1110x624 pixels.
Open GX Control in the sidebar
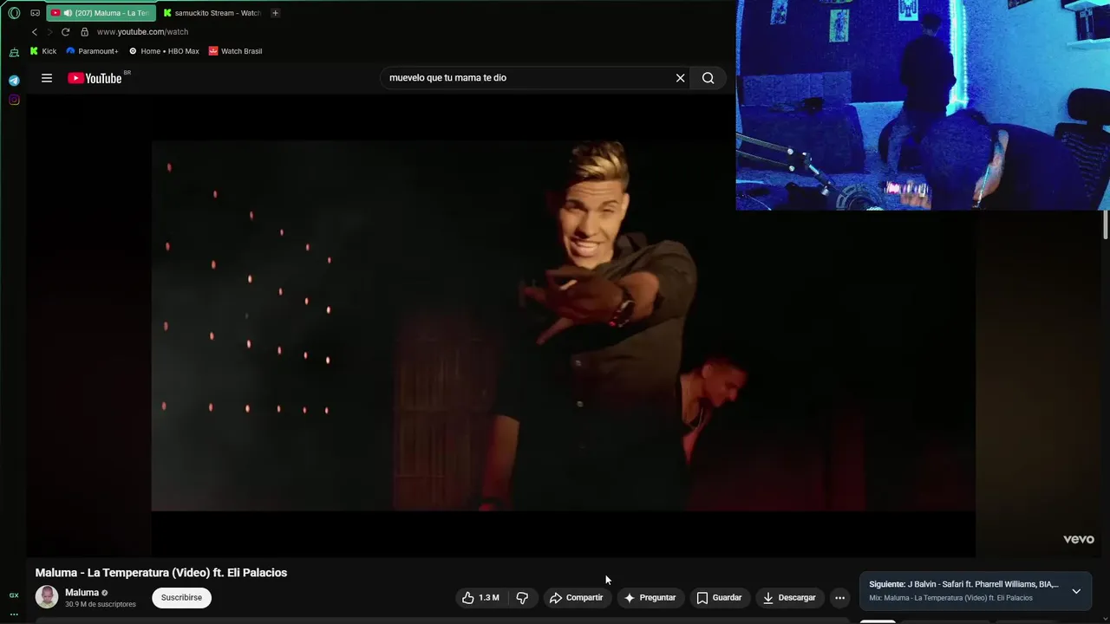tap(14, 595)
